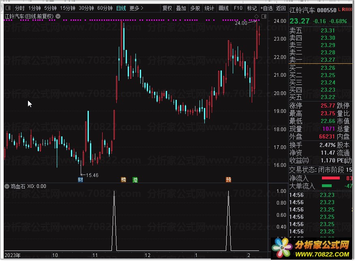Click 换手 turnover value 2.47%
The width and height of the screenshot is (356, 261).
(x=328, y=145)
